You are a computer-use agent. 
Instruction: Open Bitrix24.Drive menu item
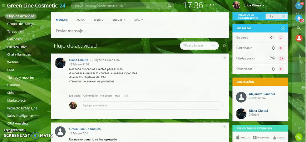coord(17,47)
